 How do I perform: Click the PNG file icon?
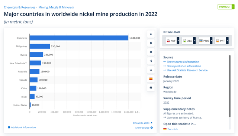(201, 41)
